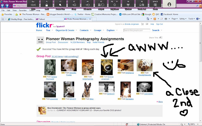This screenshot has height=126, width=202.
Task: Open the Favorites menu in menu bar
Action: point(23,10)
